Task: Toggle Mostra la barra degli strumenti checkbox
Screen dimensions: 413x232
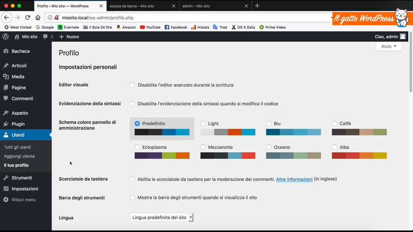Action: point(133,197)
